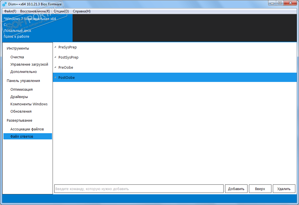Select the PostSysPrep row
The width and height of the screenshot is (299, 205).
(x=175, y=57)
